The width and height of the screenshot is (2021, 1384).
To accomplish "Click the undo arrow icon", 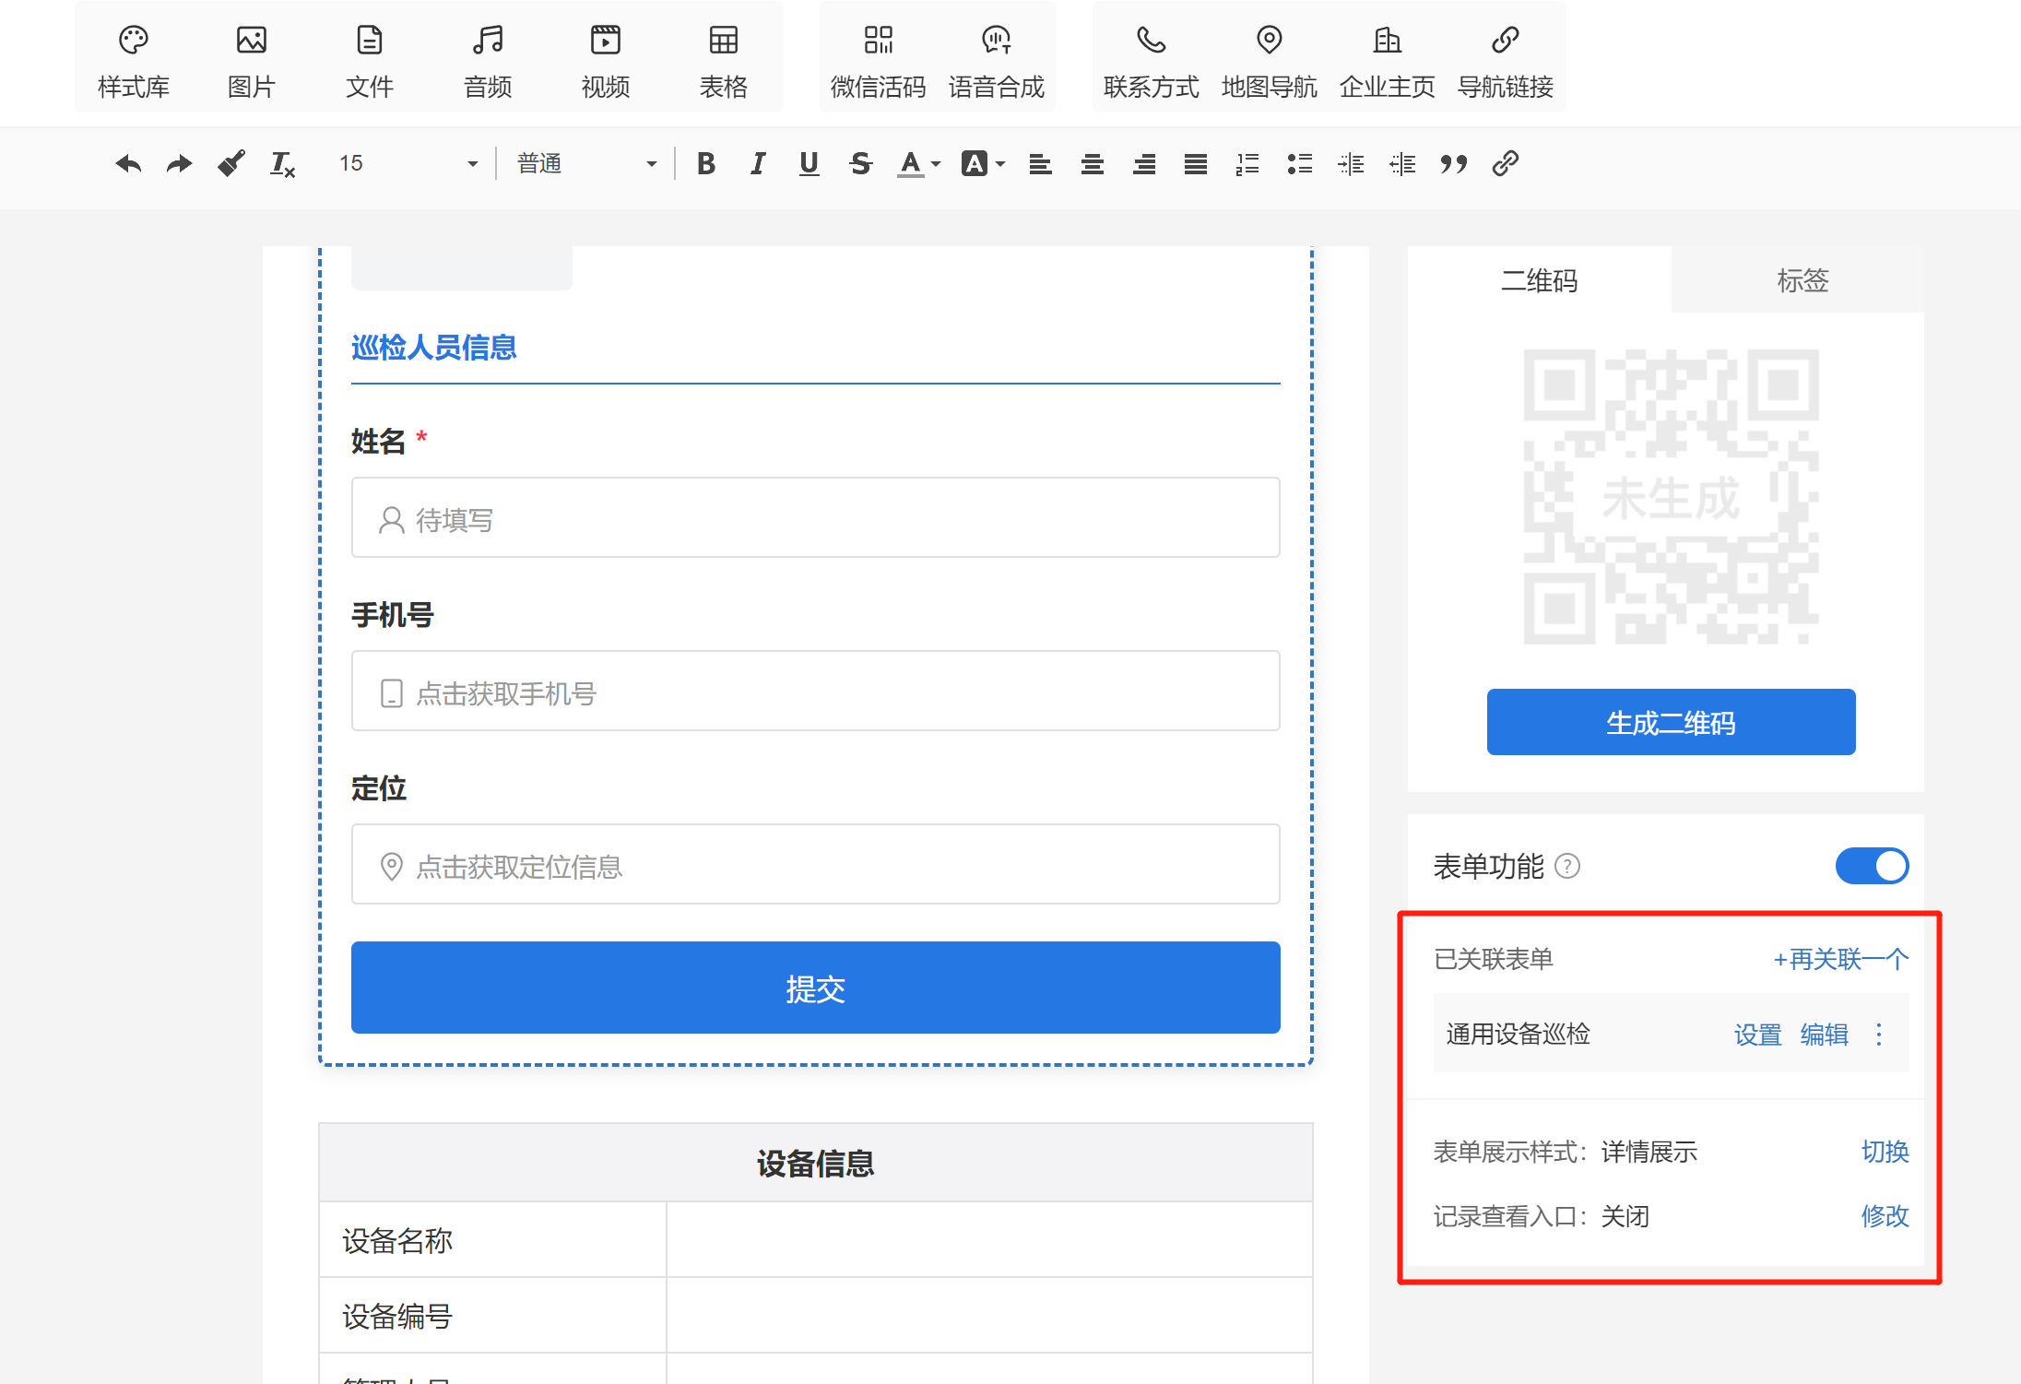I will click(128, 164).
